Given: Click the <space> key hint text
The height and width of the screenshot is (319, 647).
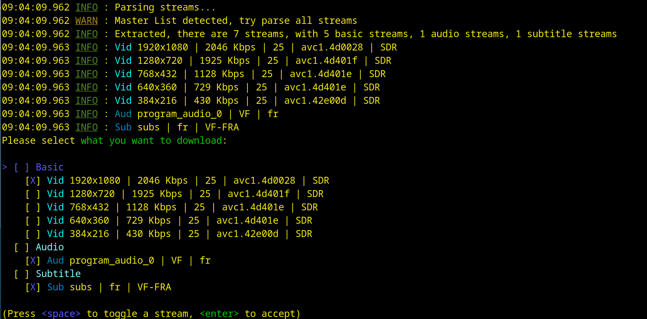Looking at the screenshot, I should 61,314.
